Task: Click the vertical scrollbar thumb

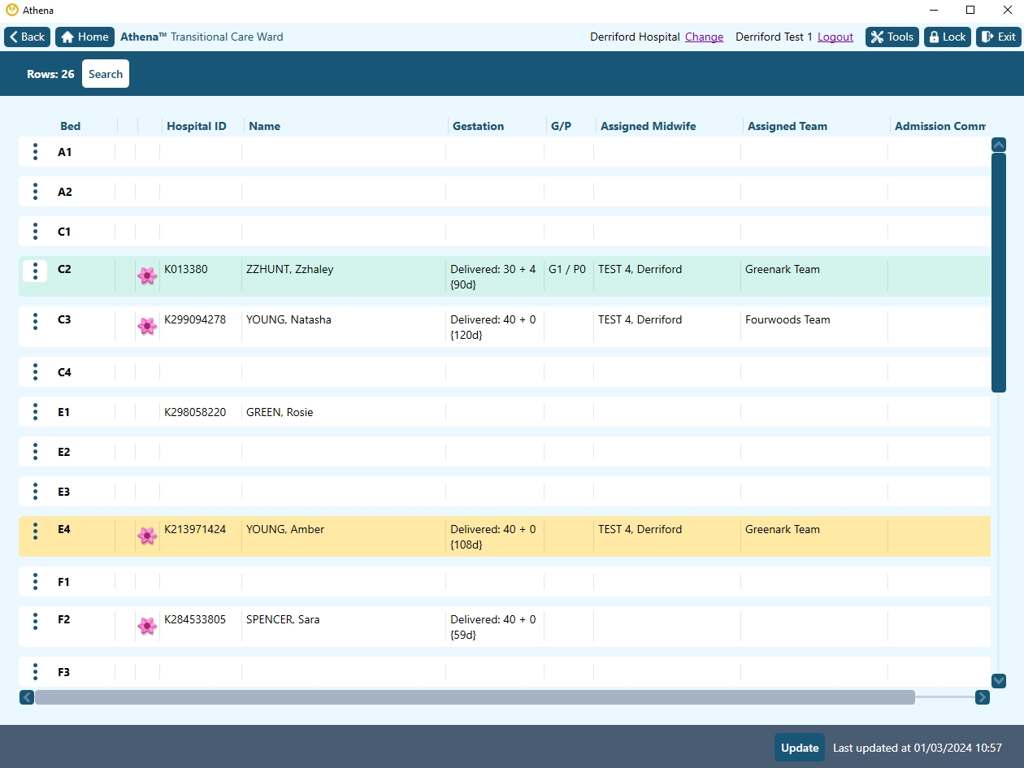Action: click(1000, 272)
